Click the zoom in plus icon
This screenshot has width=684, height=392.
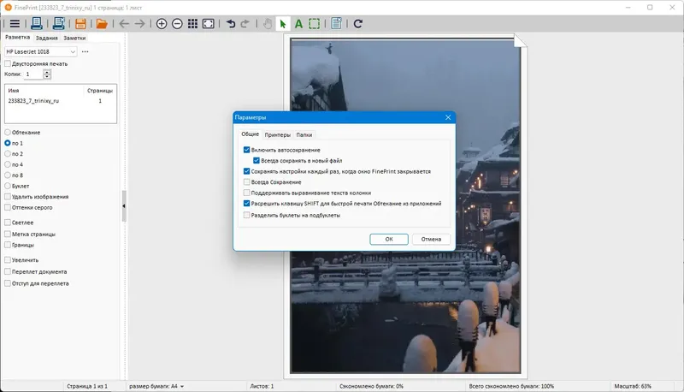(162, 24)
